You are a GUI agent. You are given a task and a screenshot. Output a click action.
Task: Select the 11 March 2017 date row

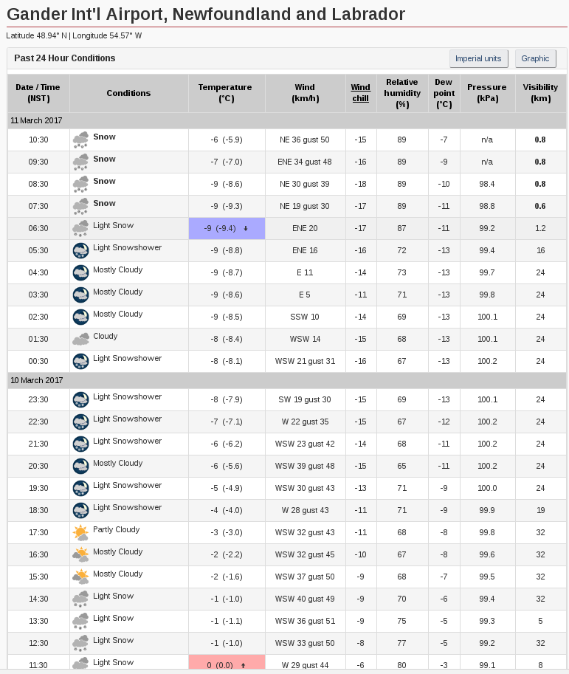click(x=286, y=121)
